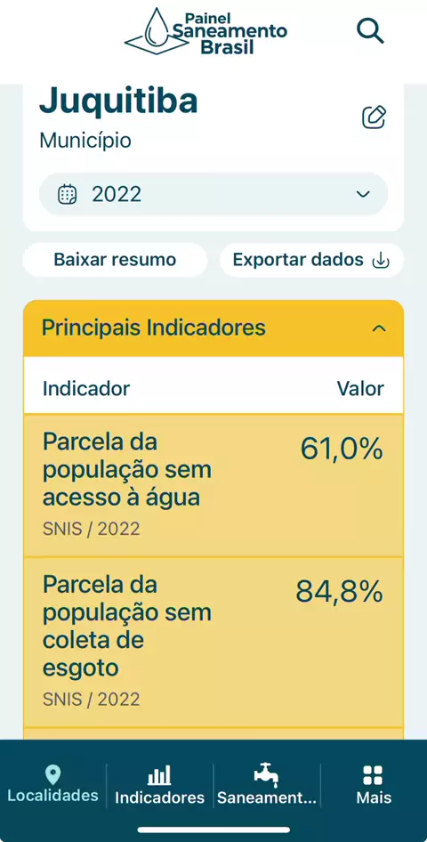Tap the Saneamento faucet icon
This screenshot has width=427, height=842.
click(266, 776)
